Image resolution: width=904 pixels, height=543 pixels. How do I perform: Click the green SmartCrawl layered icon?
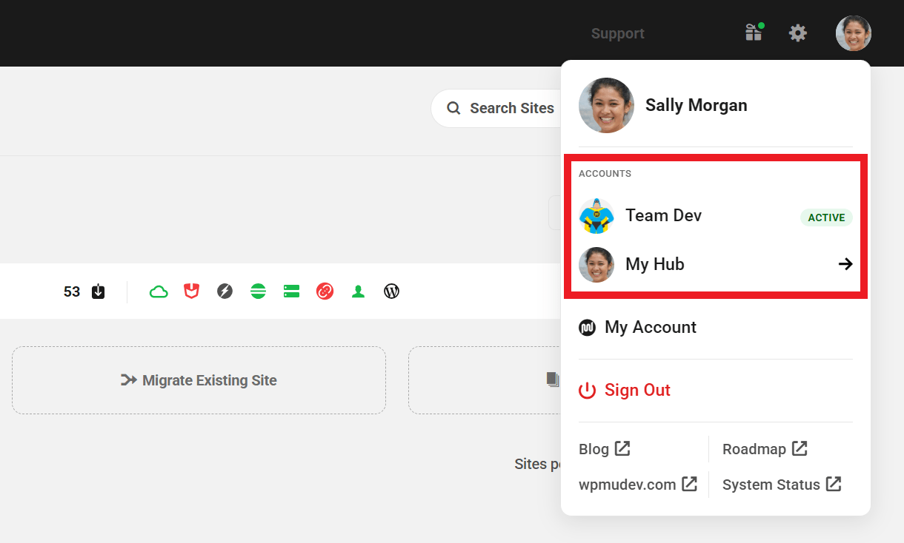258,291
